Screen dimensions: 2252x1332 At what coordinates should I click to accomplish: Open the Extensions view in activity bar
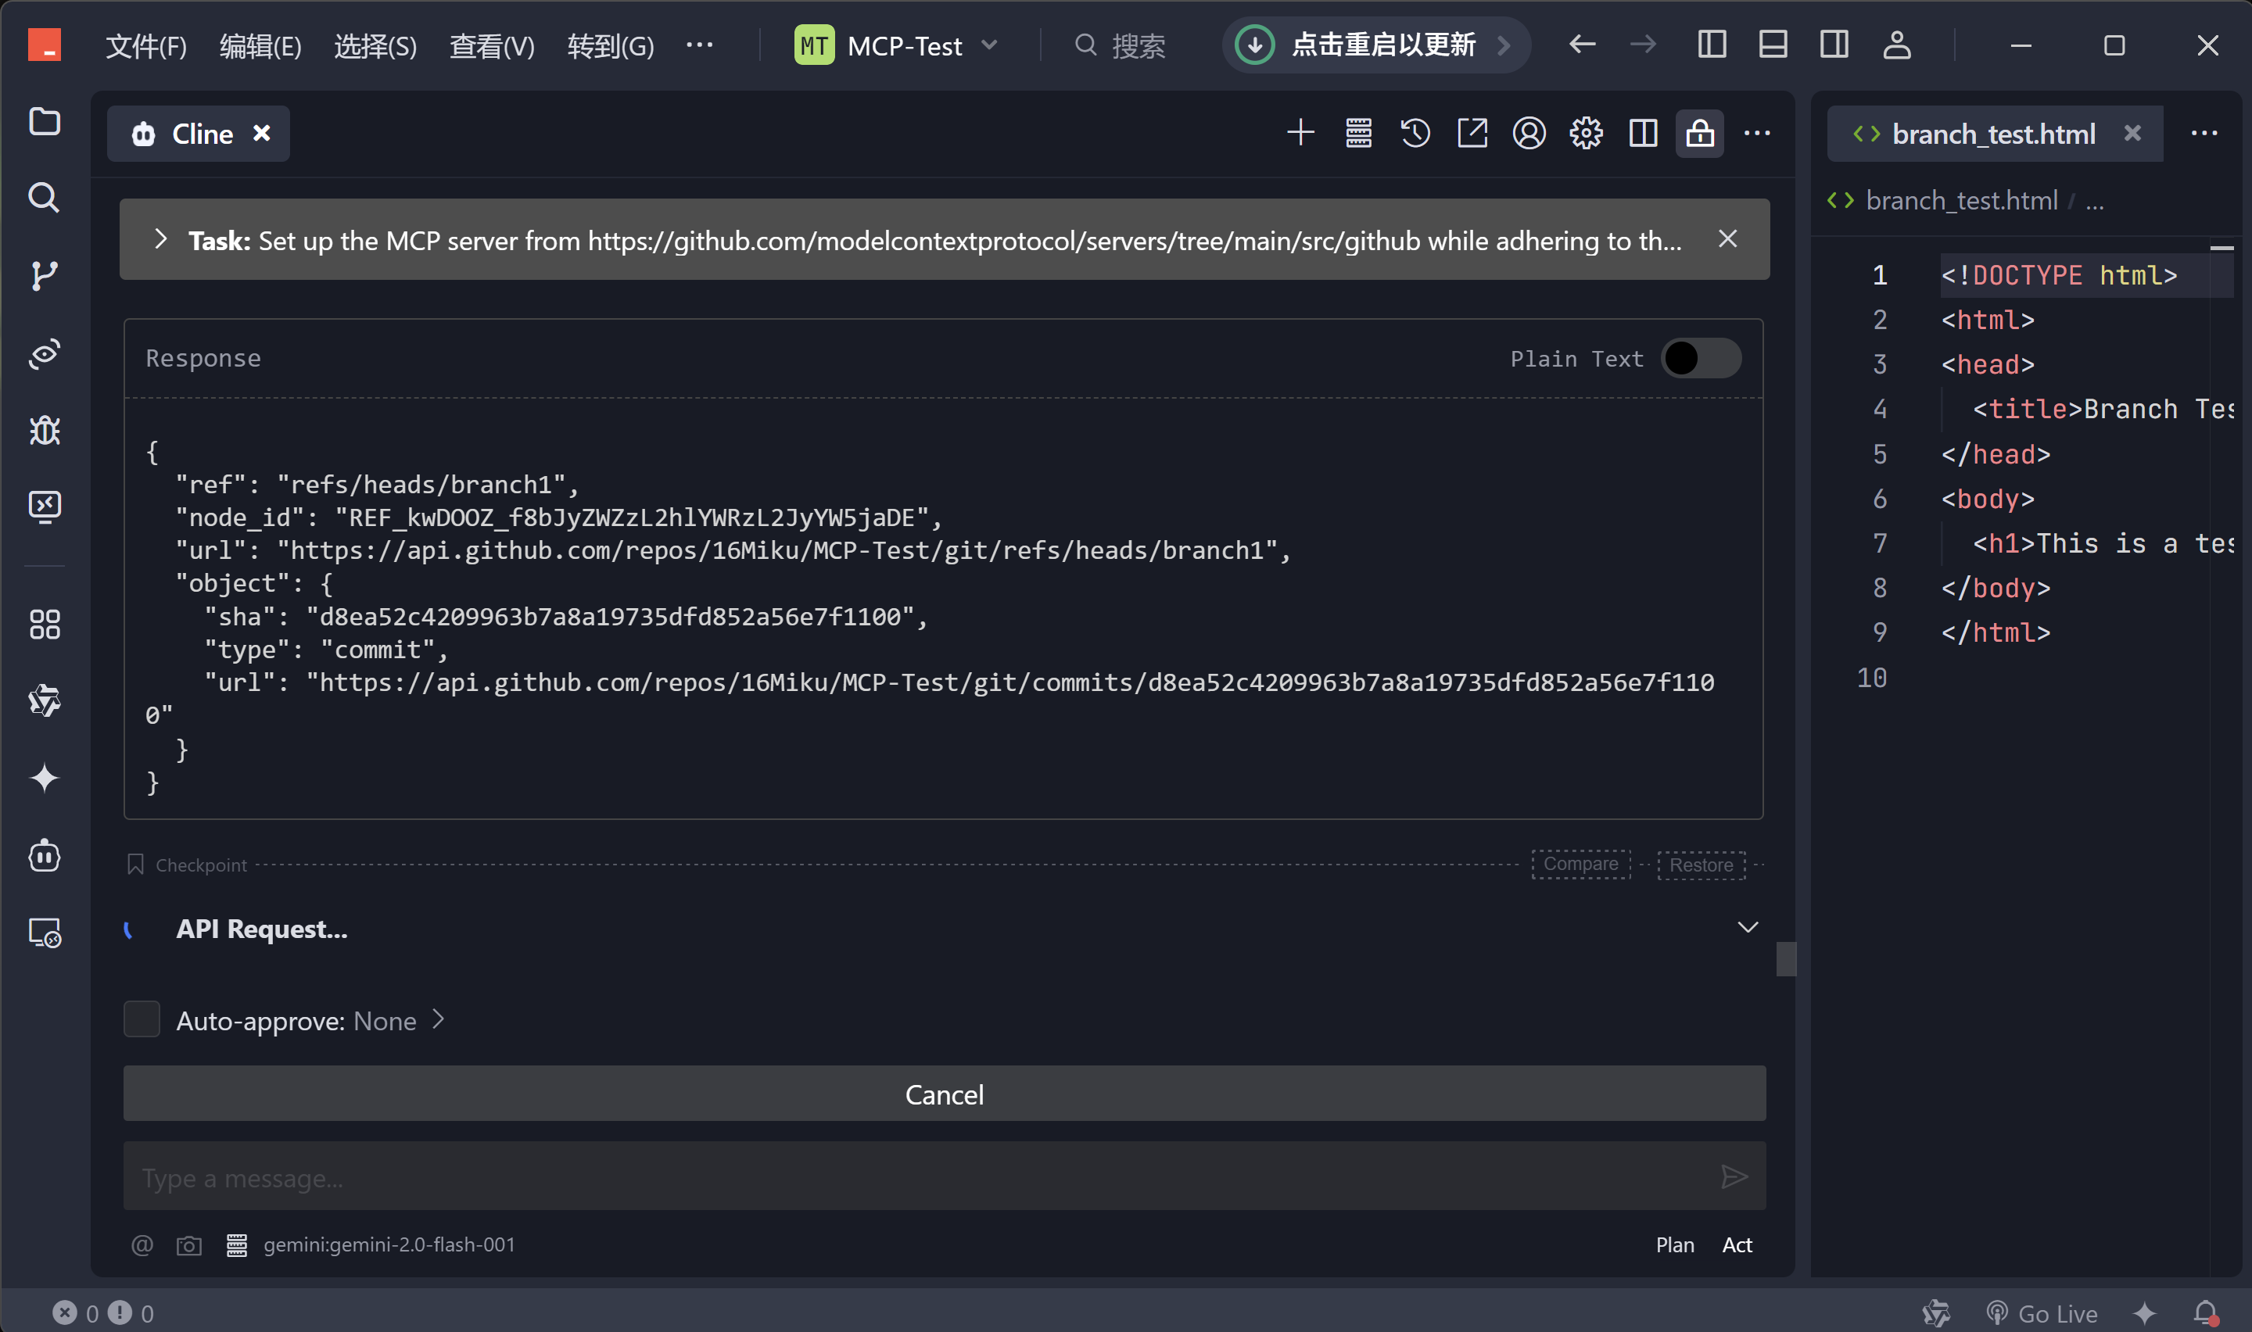pos(43,624)
